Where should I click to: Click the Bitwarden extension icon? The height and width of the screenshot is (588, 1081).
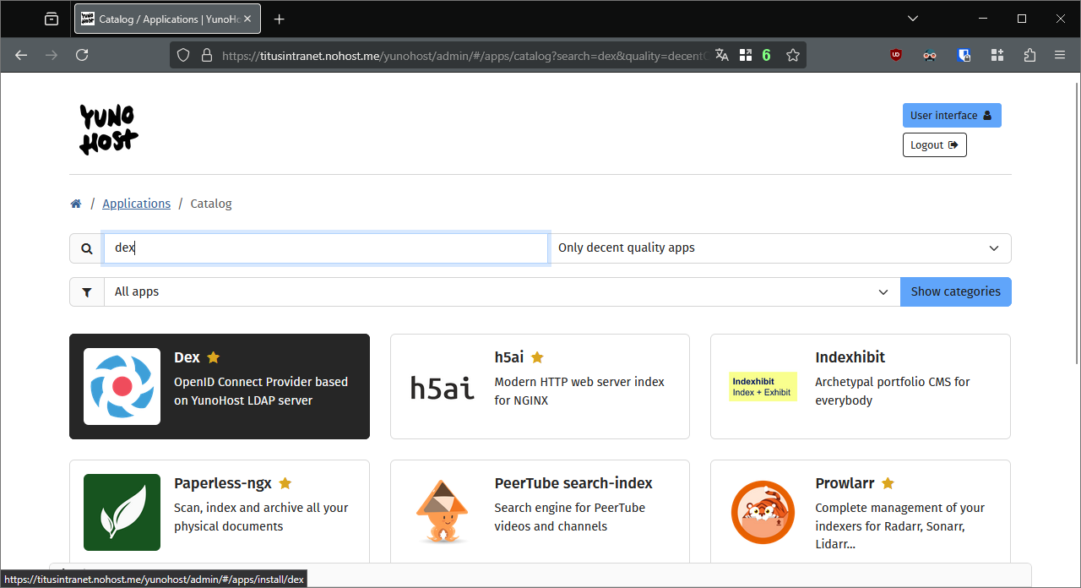[x=964, y=55]
